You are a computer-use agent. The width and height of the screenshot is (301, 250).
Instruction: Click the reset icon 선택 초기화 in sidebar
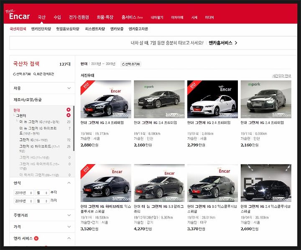click(x=22, y=74)
